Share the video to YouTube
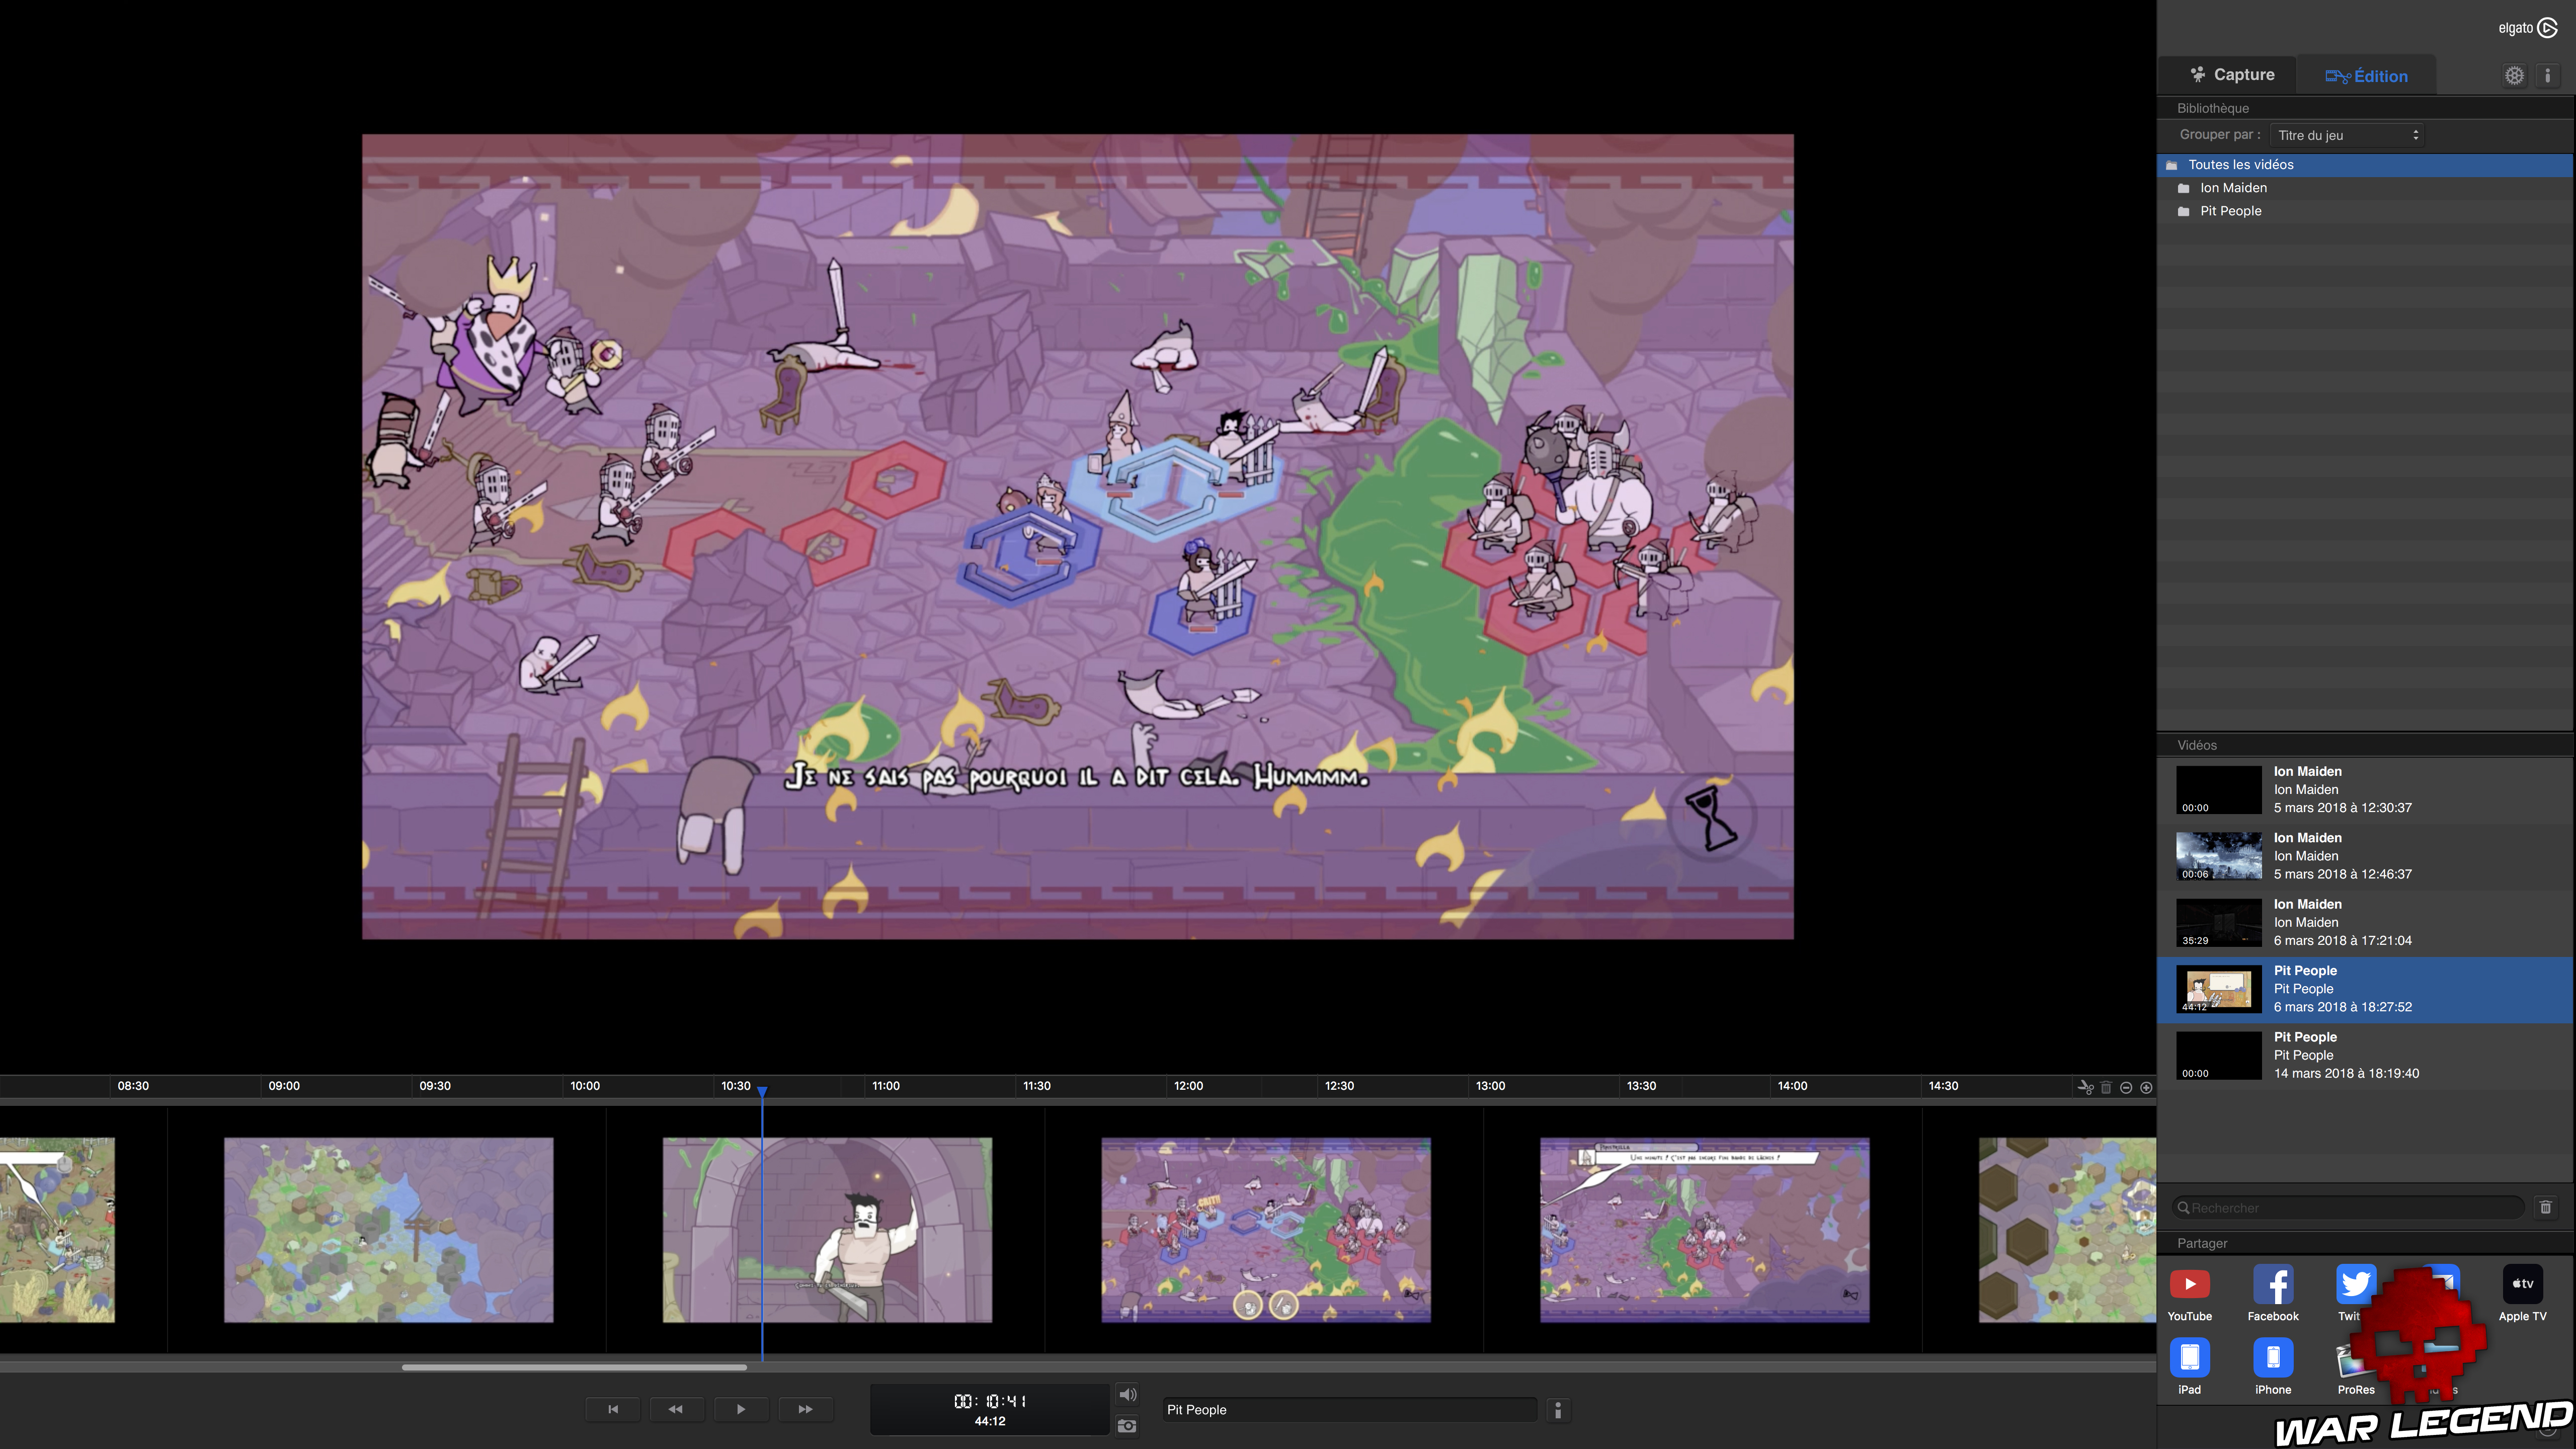 [x=2189, y=1285]
